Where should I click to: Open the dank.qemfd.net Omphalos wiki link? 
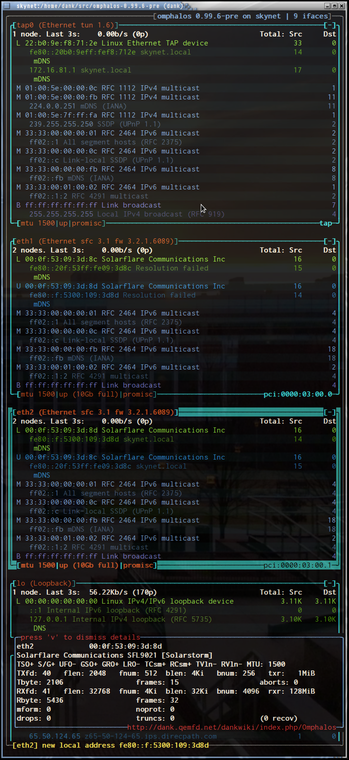(x=232, y=727)
